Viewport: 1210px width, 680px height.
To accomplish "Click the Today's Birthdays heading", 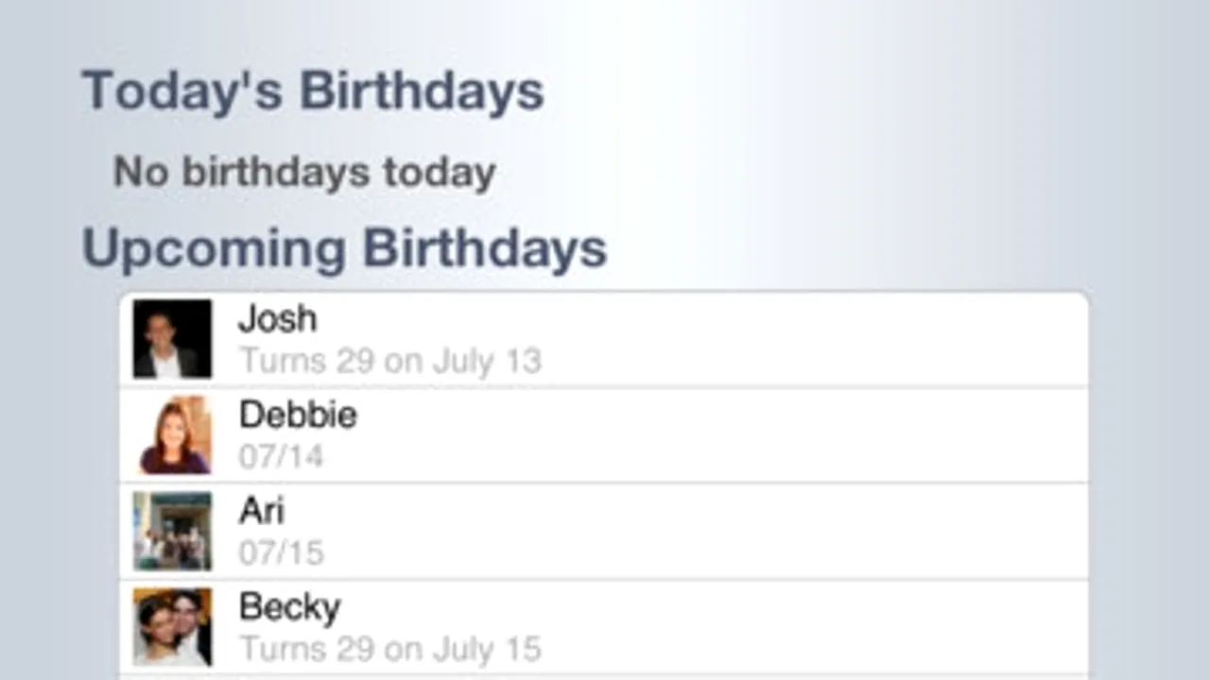I will [313, 92].
